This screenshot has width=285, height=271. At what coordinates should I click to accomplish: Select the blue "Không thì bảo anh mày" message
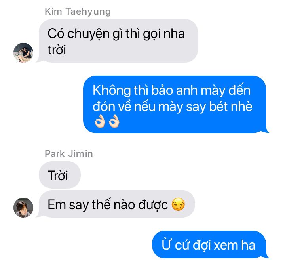pos(175,104)
